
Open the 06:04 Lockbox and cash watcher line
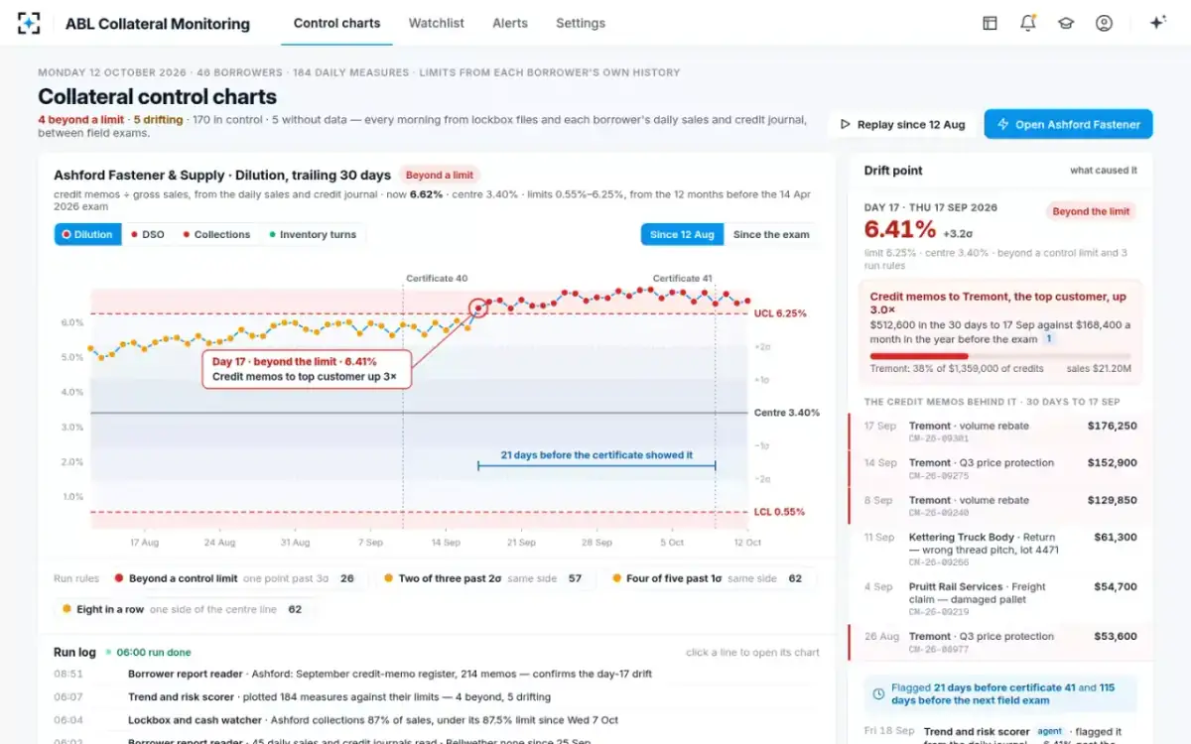point(437,720)
